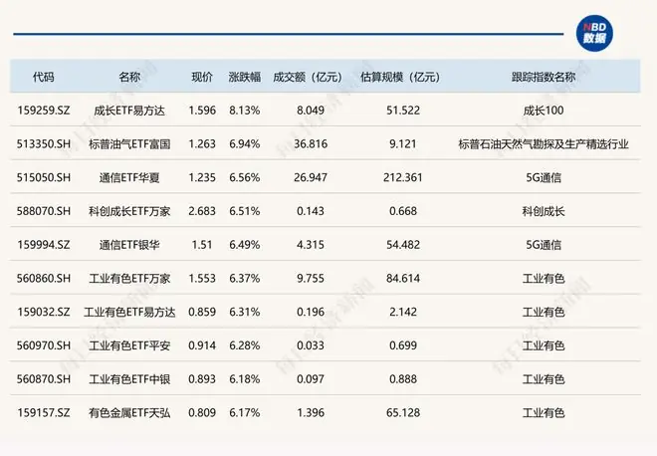
Task: Click the 6.49% change value
Action: [x=245, y=244]
